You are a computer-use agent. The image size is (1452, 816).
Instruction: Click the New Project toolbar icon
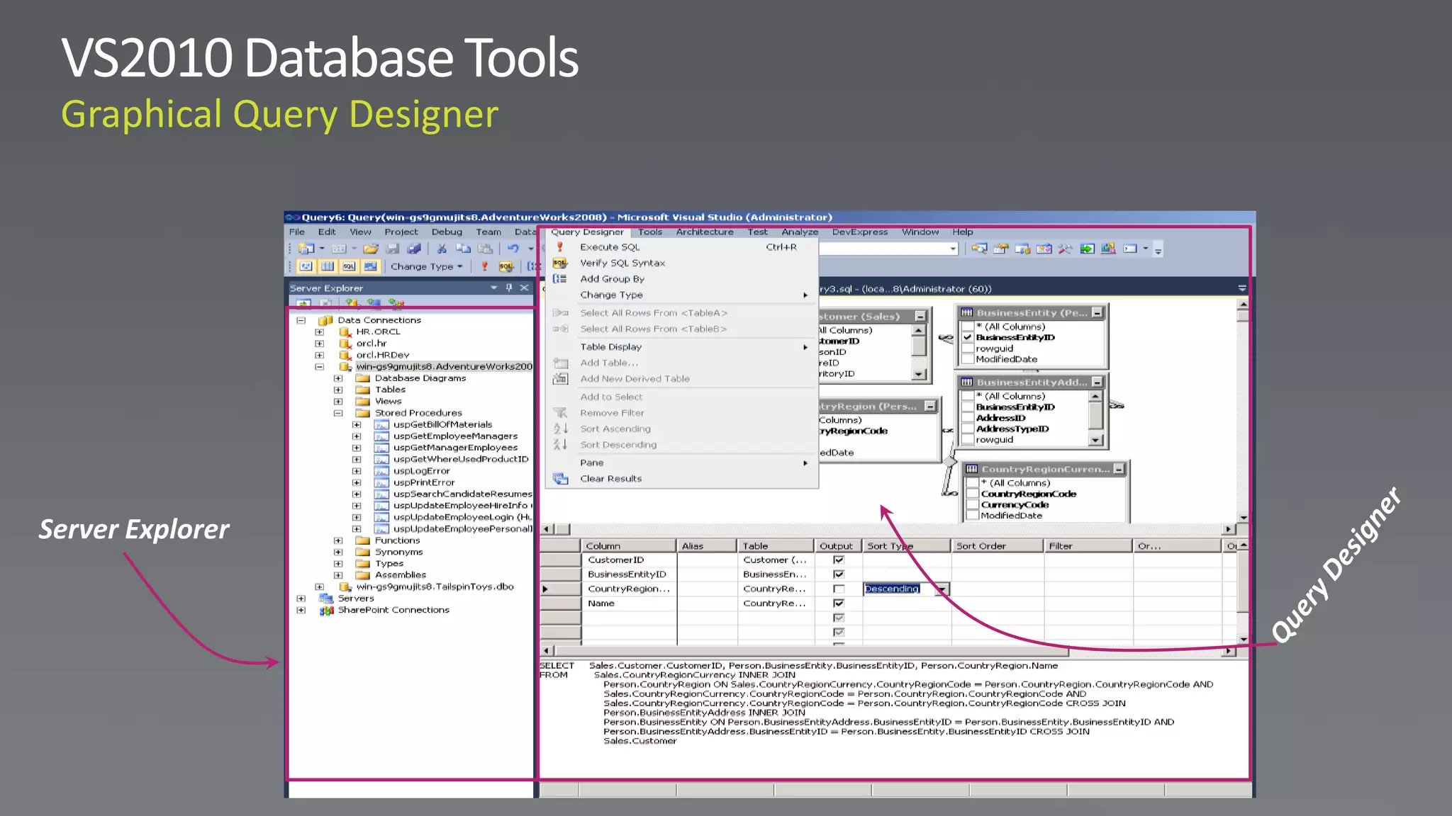click(x=306, y=249)
